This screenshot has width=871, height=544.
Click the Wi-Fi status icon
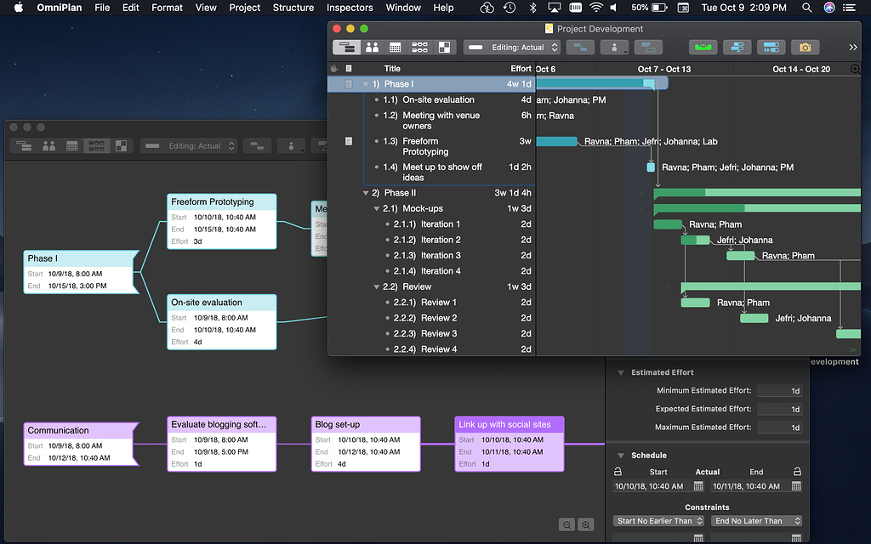596,8
